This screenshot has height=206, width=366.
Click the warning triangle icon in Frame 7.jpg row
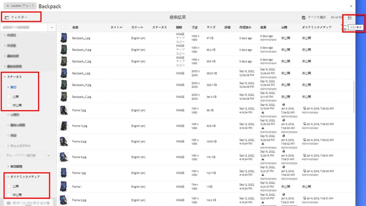click(x=263, y=112)
